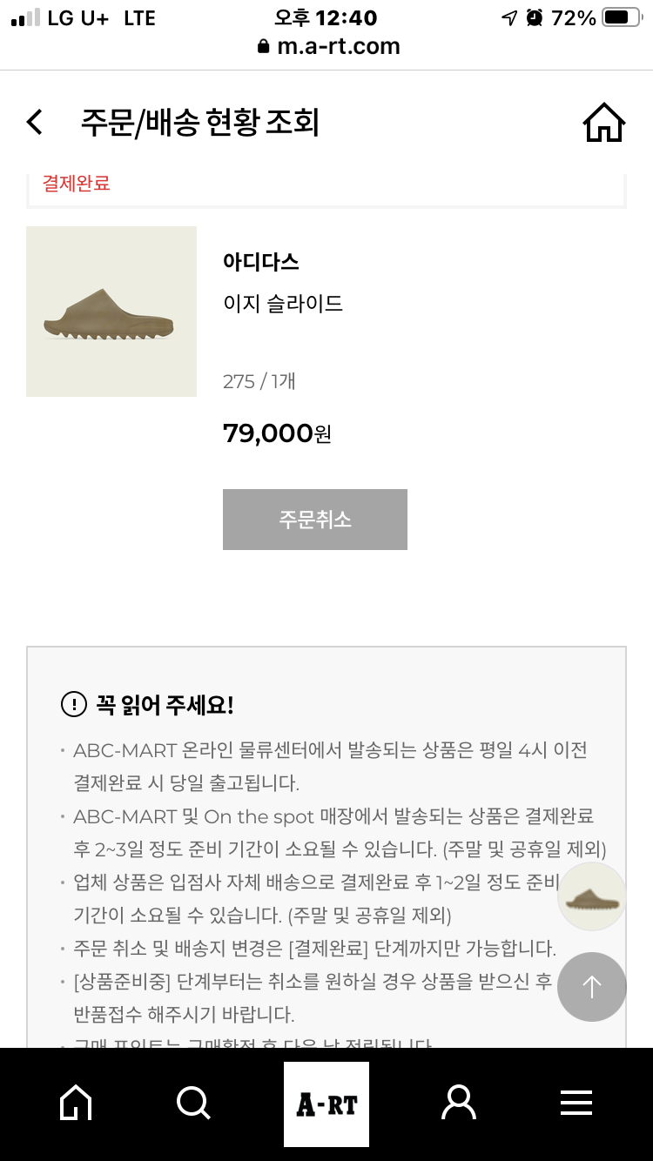Screen dimensions: 653x1161
Task: Tap the 결제완료 status label
Action: pos(77,184)
